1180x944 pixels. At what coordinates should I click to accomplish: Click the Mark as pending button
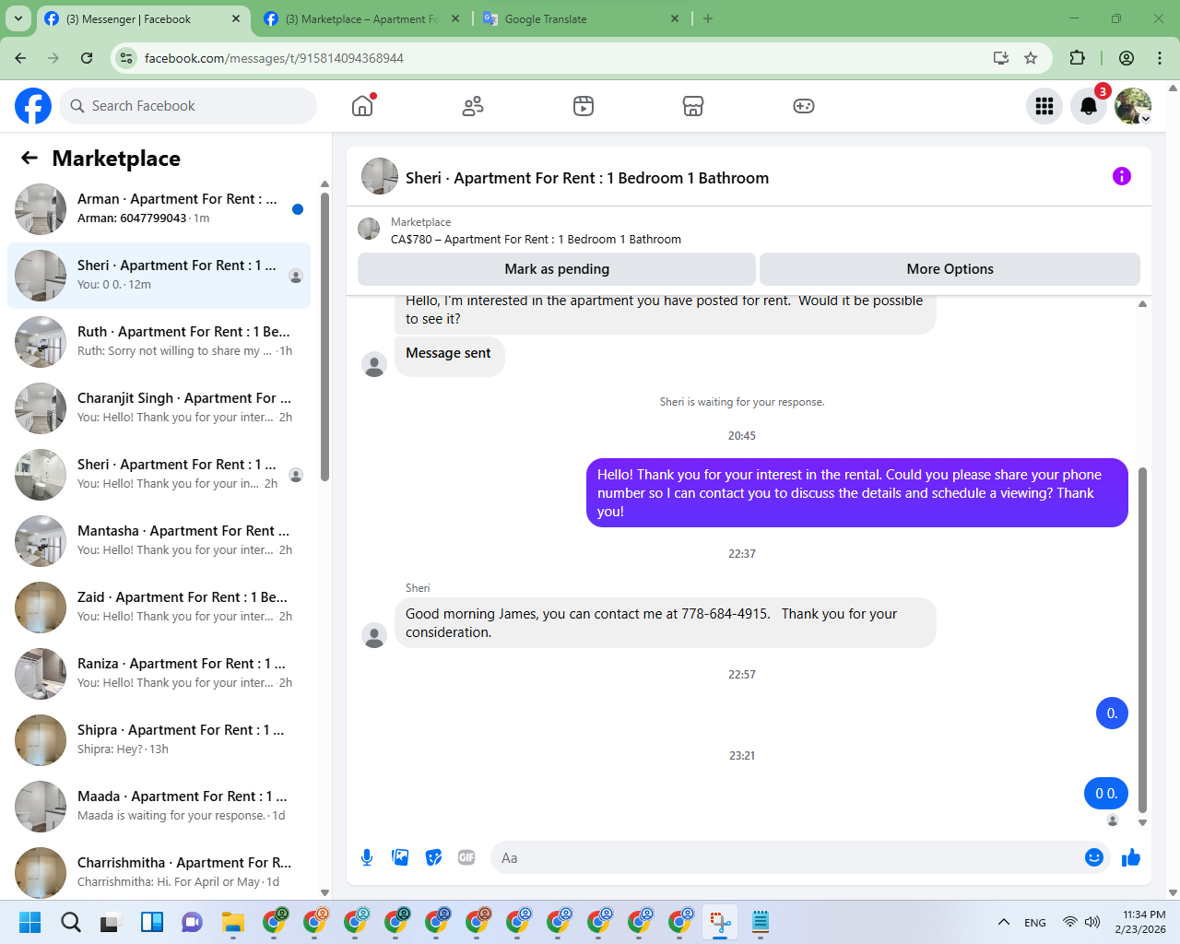pyautogui.click(x=557, y=269)
